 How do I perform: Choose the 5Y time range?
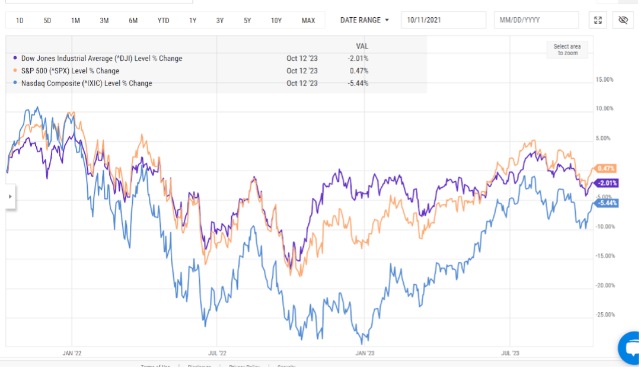[x=247, y=21]
